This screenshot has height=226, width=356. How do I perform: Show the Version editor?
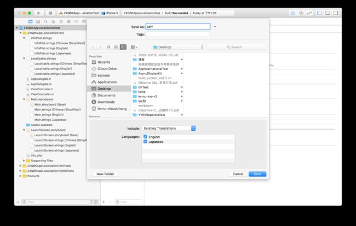pyautogui.click(x=309, y=13)
